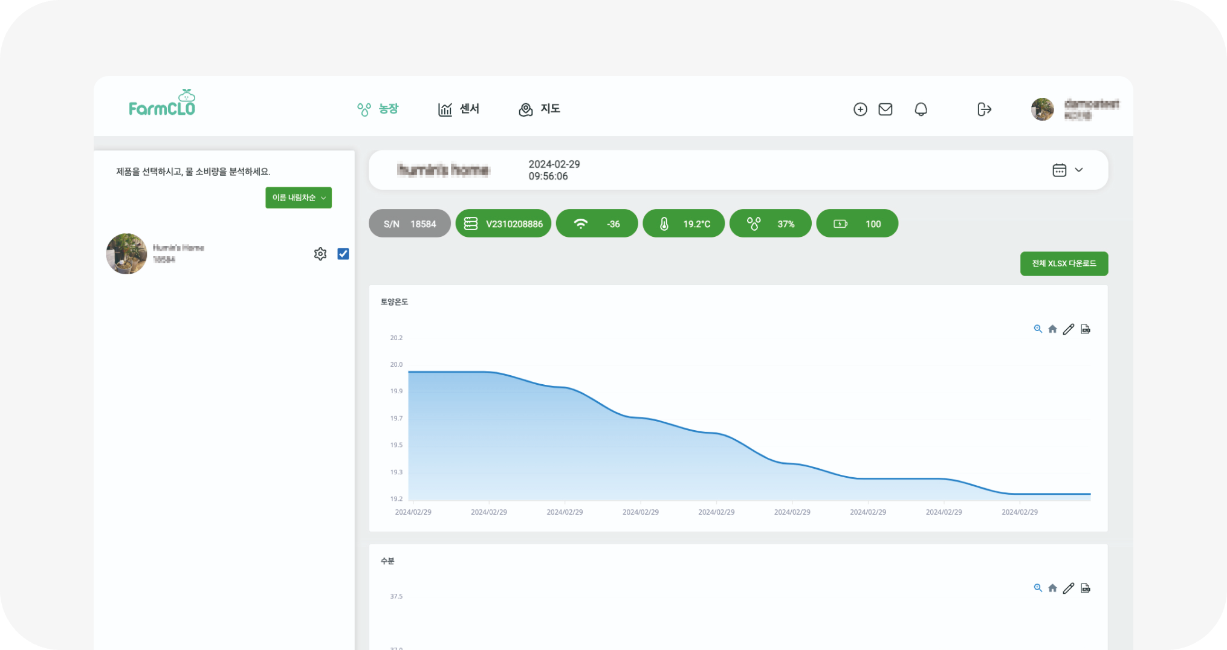Export 수분 chart with file icon
This screenshot has height=650, width=1227.
(x=1086, y=588)
